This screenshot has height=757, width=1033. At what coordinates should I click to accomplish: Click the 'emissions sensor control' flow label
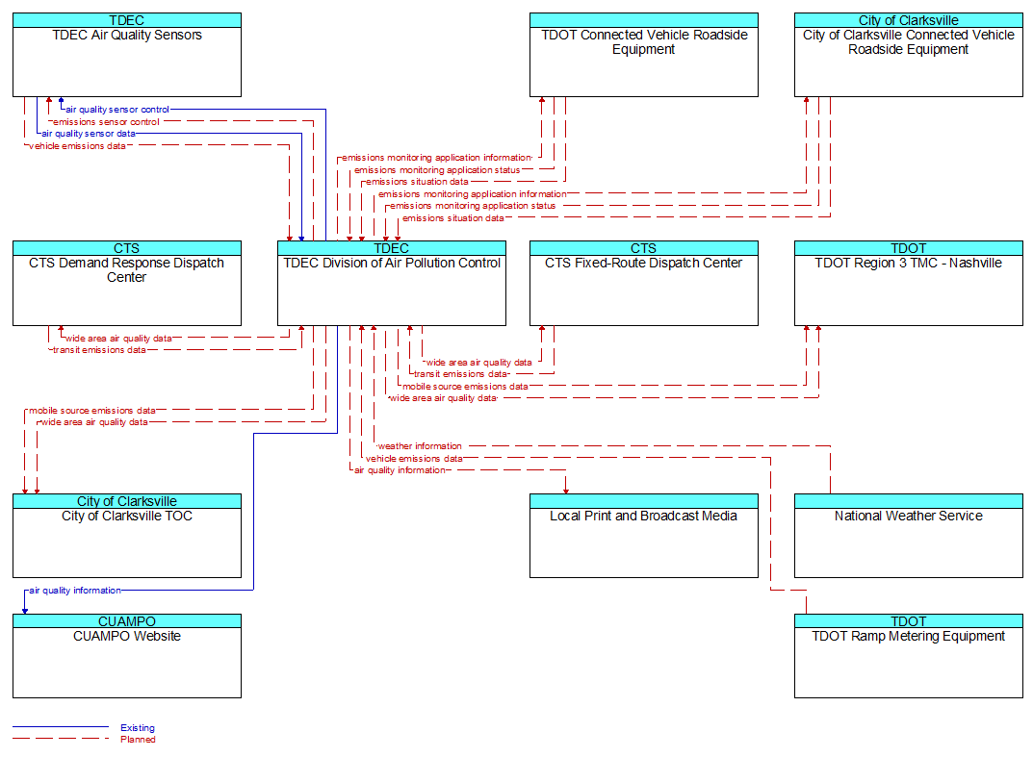(106, 122)
